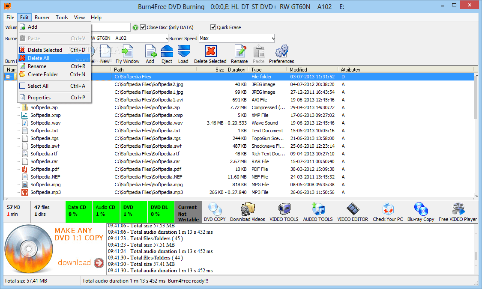Sort file list by Path column header
The image size is (482, 289).
point(154,70)
